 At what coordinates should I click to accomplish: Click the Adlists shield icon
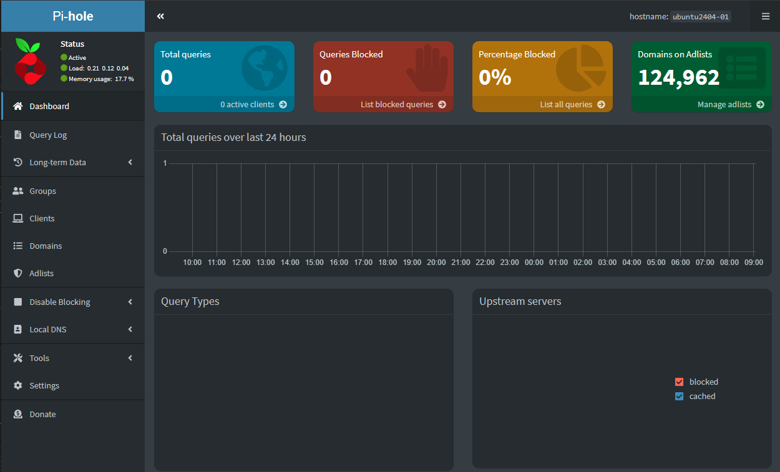(x=18, y=273)
